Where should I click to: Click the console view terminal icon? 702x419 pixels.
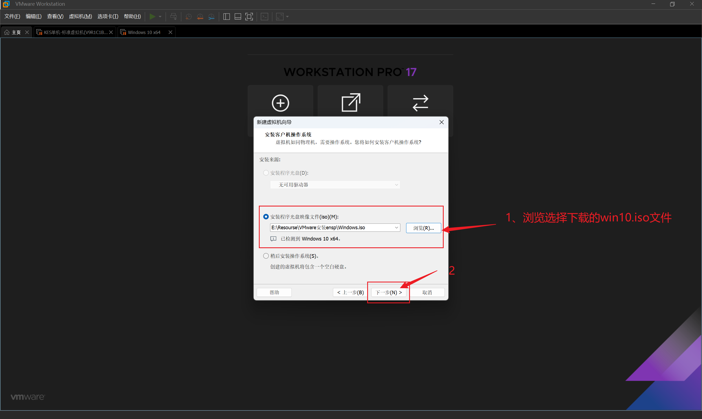click(265, 17)
